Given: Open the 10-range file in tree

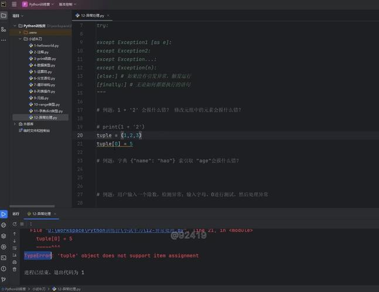Looking at the screenshot, I should [45, 105].
